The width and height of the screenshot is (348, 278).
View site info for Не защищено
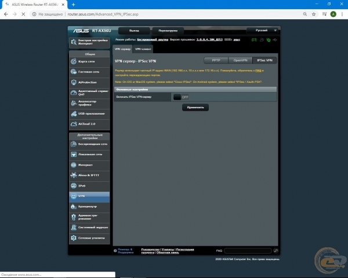tap(48, 14)
